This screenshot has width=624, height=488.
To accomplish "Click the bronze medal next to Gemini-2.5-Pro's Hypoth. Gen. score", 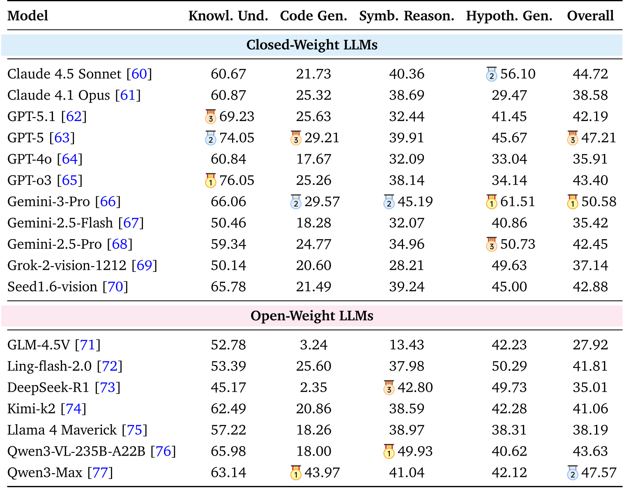I will pyautogui.click(x=491, y=244).
